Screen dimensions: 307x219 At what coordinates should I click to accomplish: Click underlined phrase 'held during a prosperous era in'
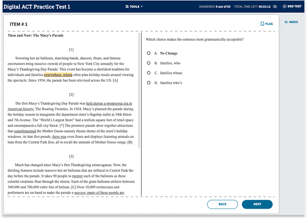109,104
